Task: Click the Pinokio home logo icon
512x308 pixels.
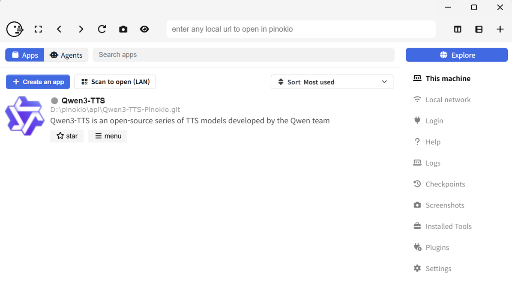Action: pos(15,30)
